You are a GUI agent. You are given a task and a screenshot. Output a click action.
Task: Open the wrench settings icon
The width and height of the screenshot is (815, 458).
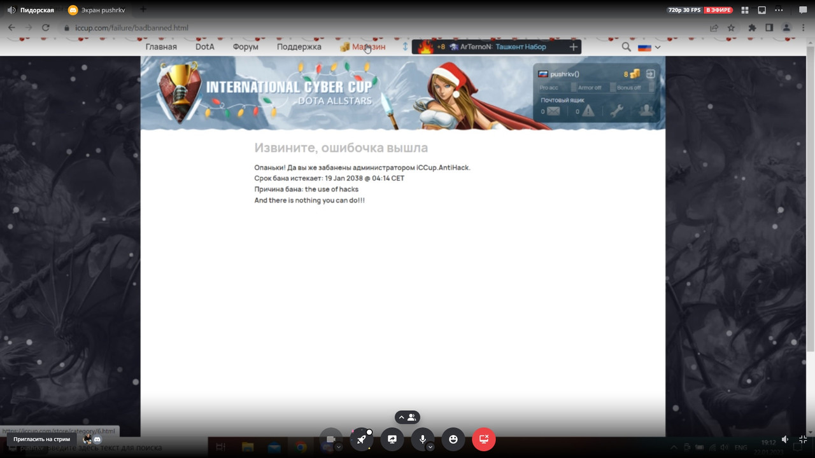click(x=616, y=111)
